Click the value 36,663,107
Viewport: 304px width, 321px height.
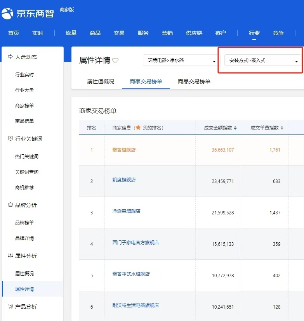click(222, 150)
